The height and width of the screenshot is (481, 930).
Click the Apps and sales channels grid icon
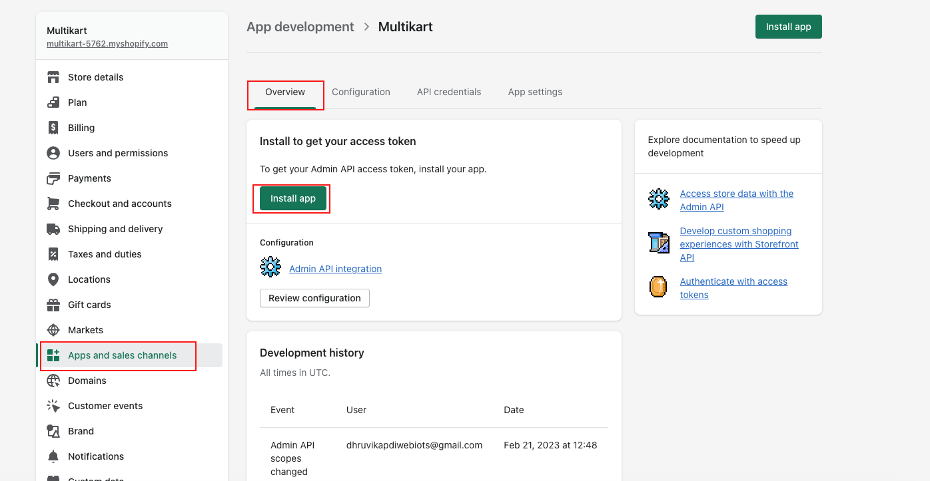click(x=53, y=355)
